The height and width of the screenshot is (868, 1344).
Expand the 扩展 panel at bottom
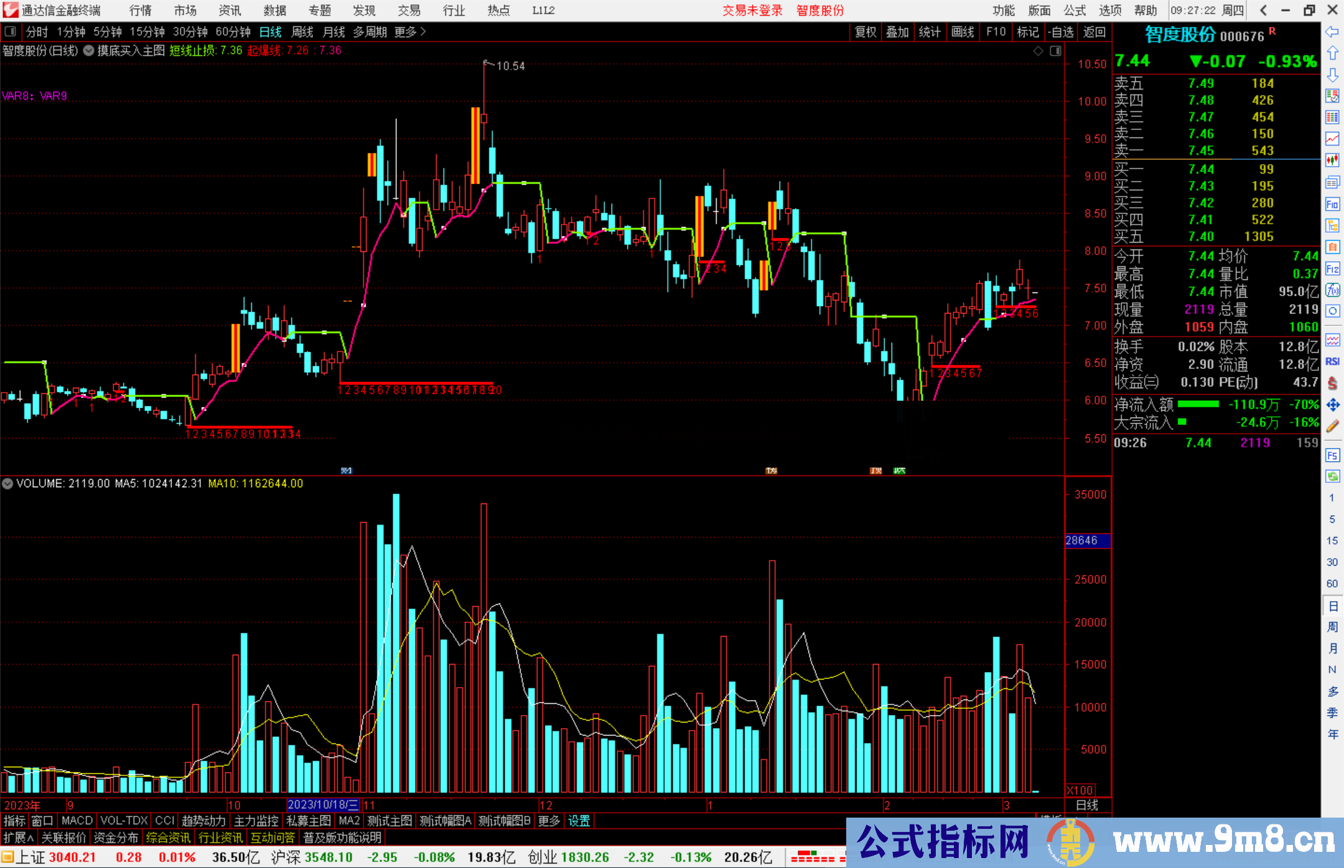tap(18, 838)
